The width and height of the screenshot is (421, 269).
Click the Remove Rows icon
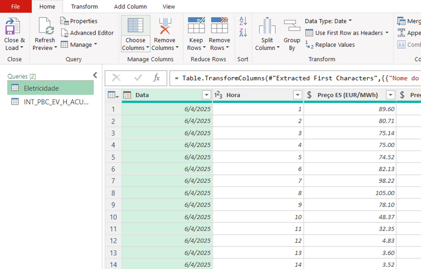[x=219, y=26]
